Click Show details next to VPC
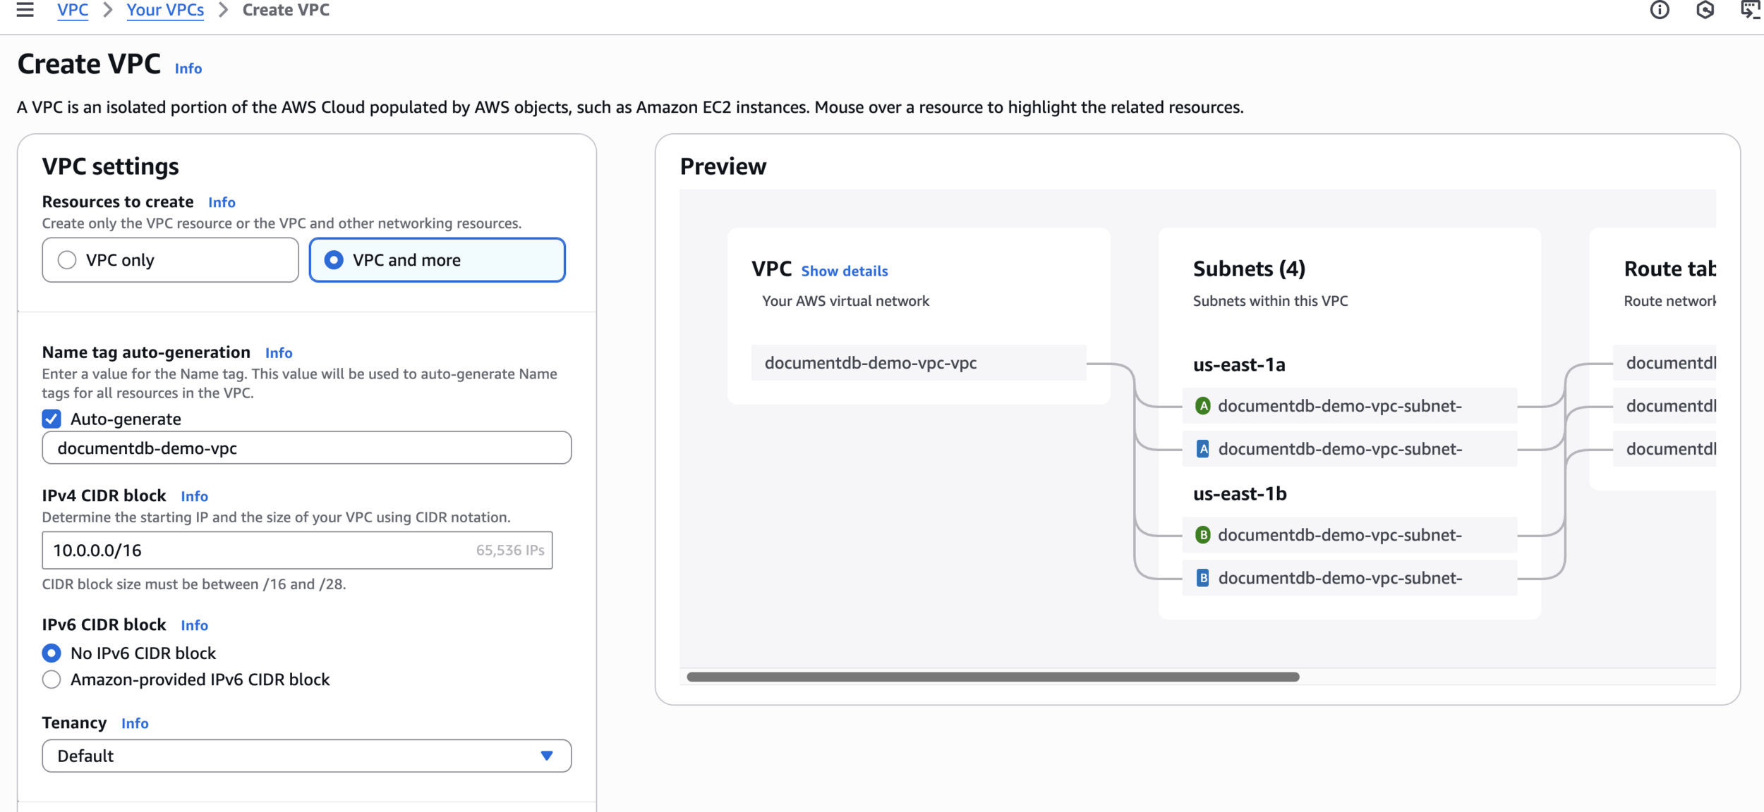The height and width of the screenshot is (812, 1764). [x=844, y=271]
